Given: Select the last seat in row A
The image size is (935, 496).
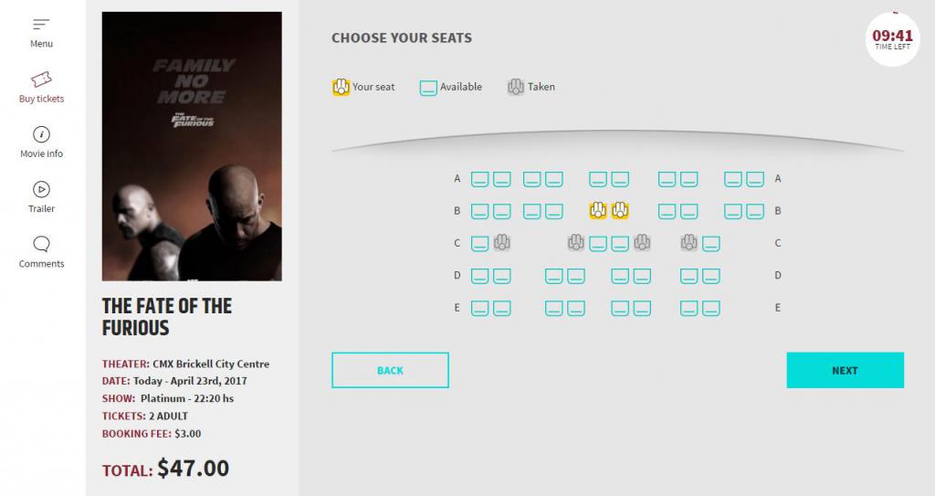Looking at the screenshot, I should pos(755,179).
